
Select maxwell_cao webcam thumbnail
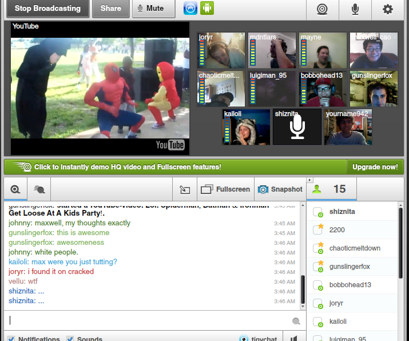(x=374, y=50)
